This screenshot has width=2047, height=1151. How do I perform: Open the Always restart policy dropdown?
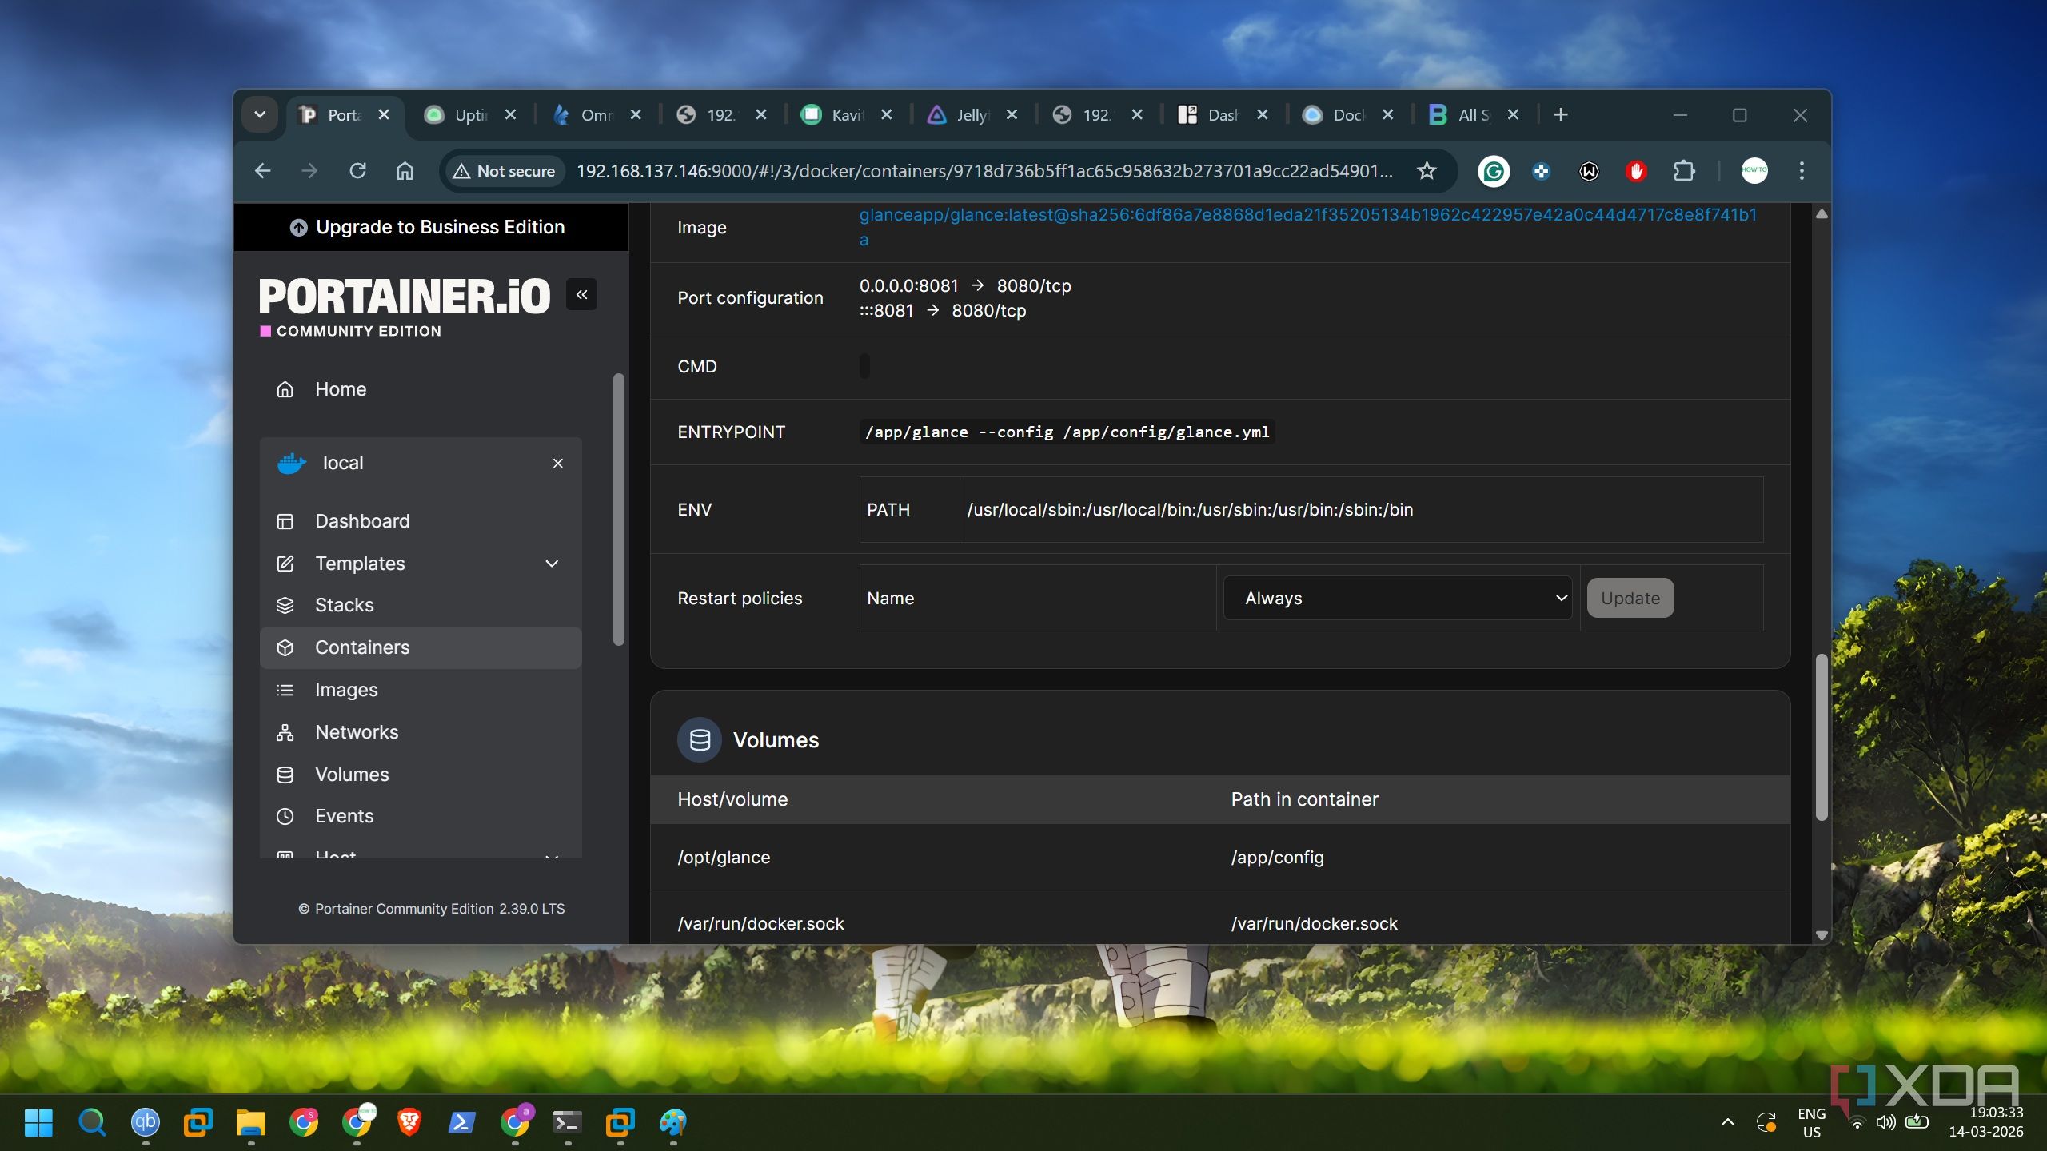pyautogui.click(x=1398, y=598)
